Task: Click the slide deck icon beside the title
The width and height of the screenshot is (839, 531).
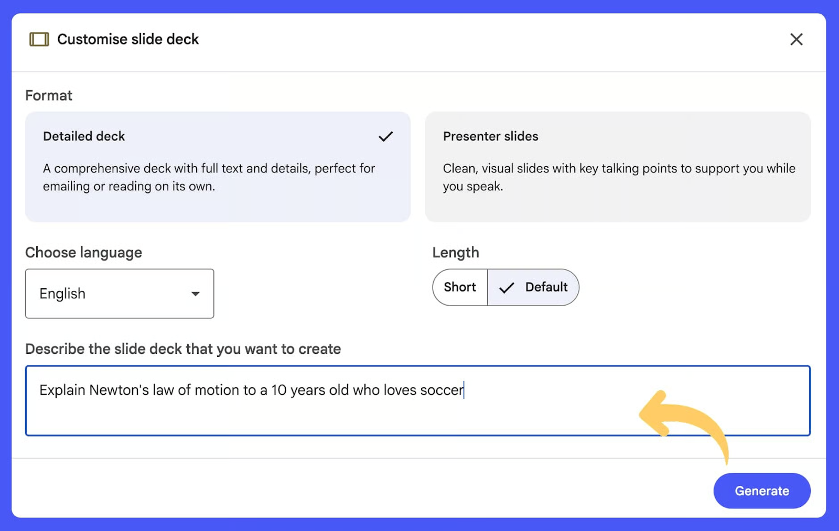Action: [x=39, y=39]
